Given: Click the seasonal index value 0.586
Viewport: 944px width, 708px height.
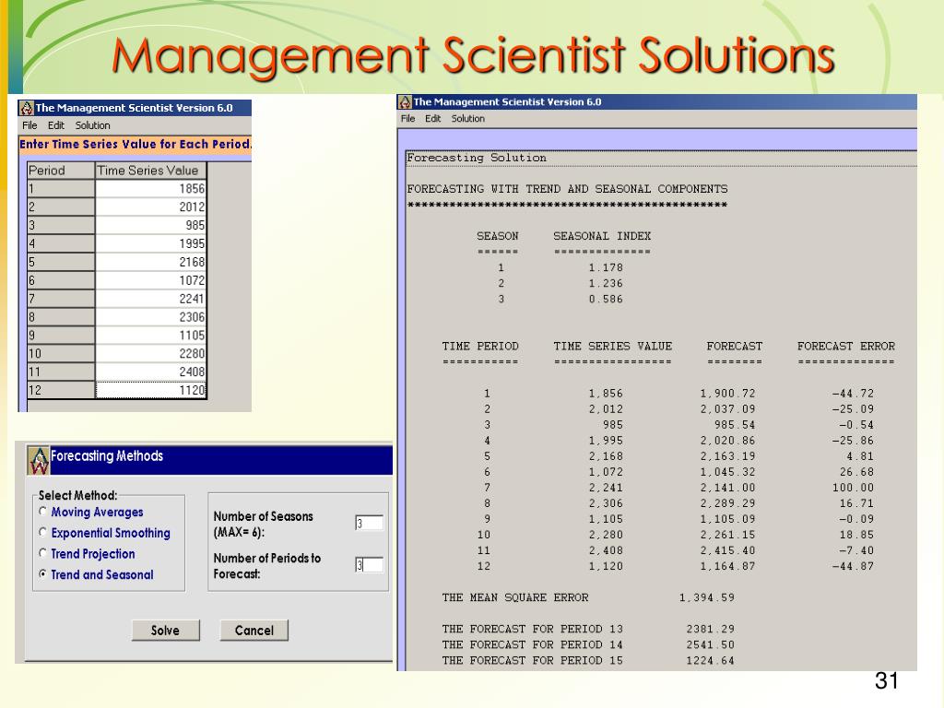Looking at the screenshot, I should (606, 300).
